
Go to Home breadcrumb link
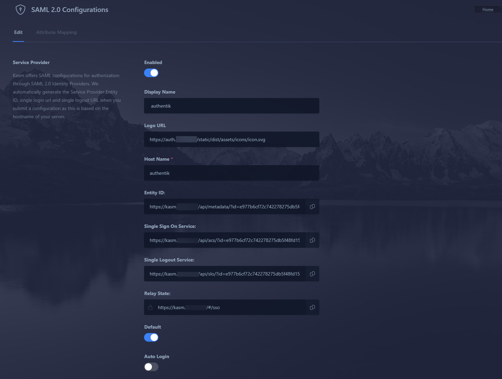[x=488, y=10]
